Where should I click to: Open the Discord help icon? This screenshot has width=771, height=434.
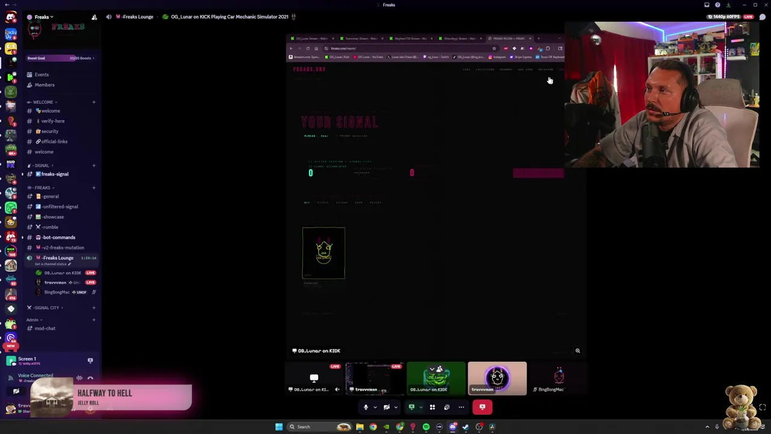717,5
